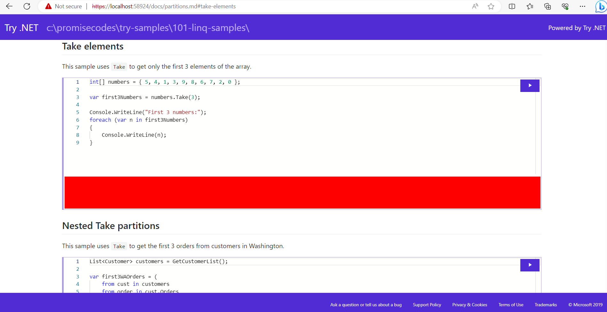Select the Privacy & Cookies footer item

(469, 305)
